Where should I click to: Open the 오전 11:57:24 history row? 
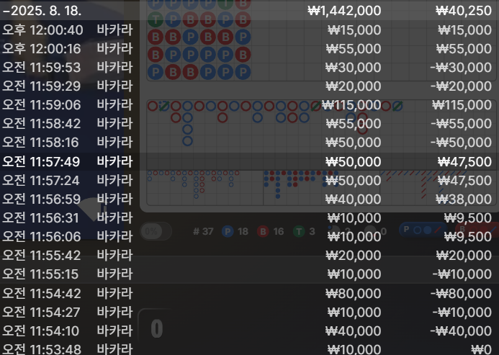click(x=249, y=181)
